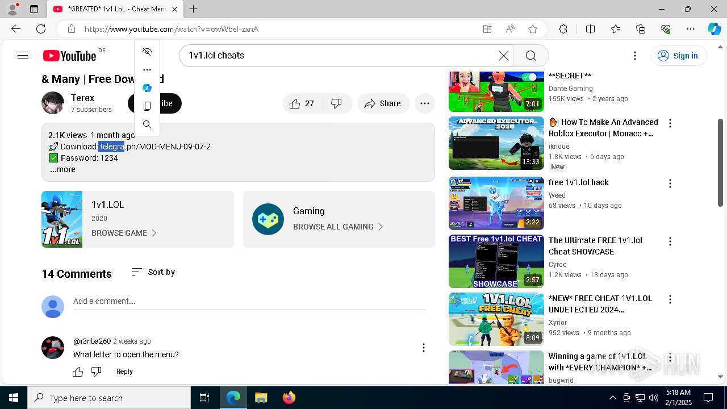Image resolution: width=727 pixels, height=409 pixels.
Task: Open tab actions menu icon
Action: coord(34,9)
